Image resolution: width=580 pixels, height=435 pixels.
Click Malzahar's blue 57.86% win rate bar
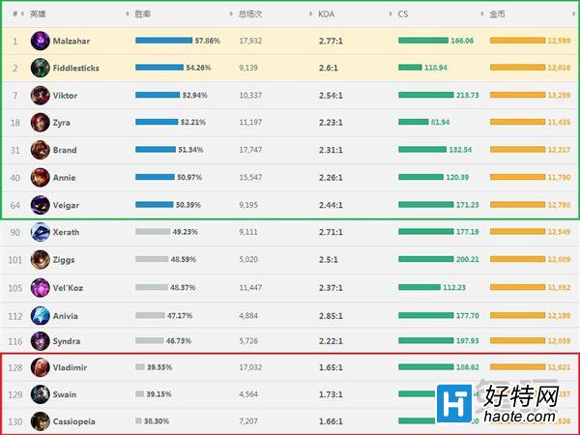coord(164,41)
